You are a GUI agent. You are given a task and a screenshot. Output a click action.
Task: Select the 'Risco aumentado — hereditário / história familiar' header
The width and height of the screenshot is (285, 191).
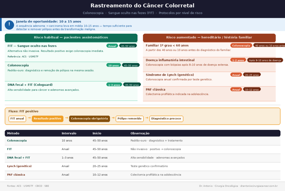pyautogui.click(x=209, y=38)
